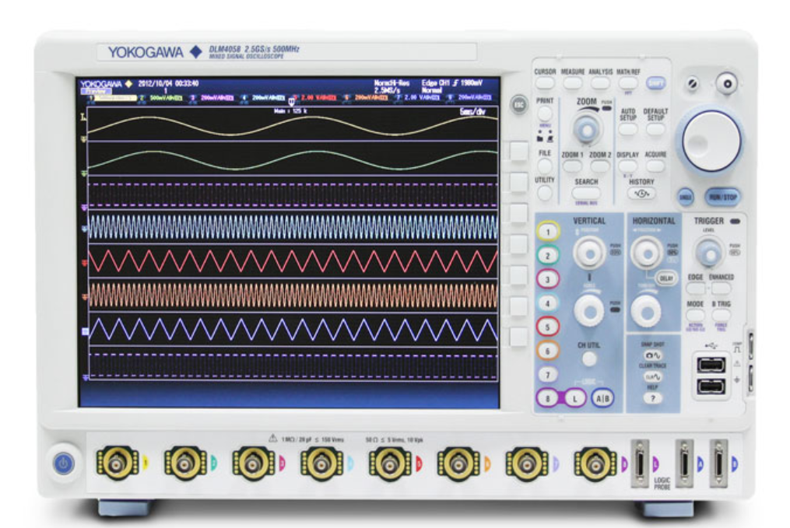
Task: Toggle channel 1 on with its numbered key
Action: point(547,231)
